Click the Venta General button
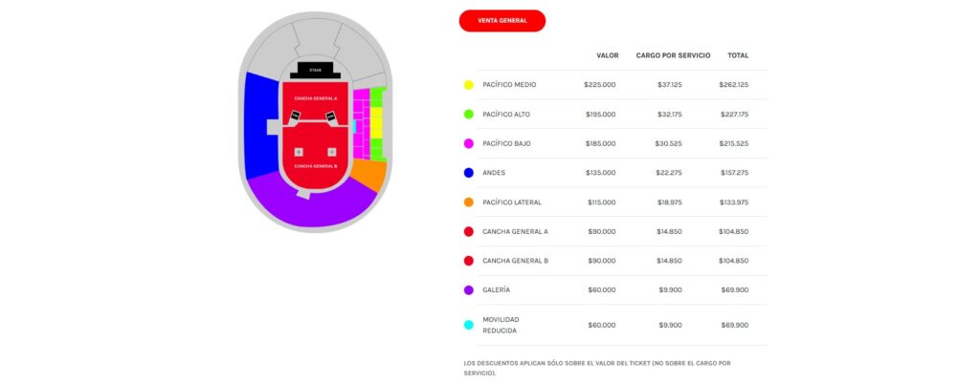Screen dimensions: 980x384 (x=502, y=21)
